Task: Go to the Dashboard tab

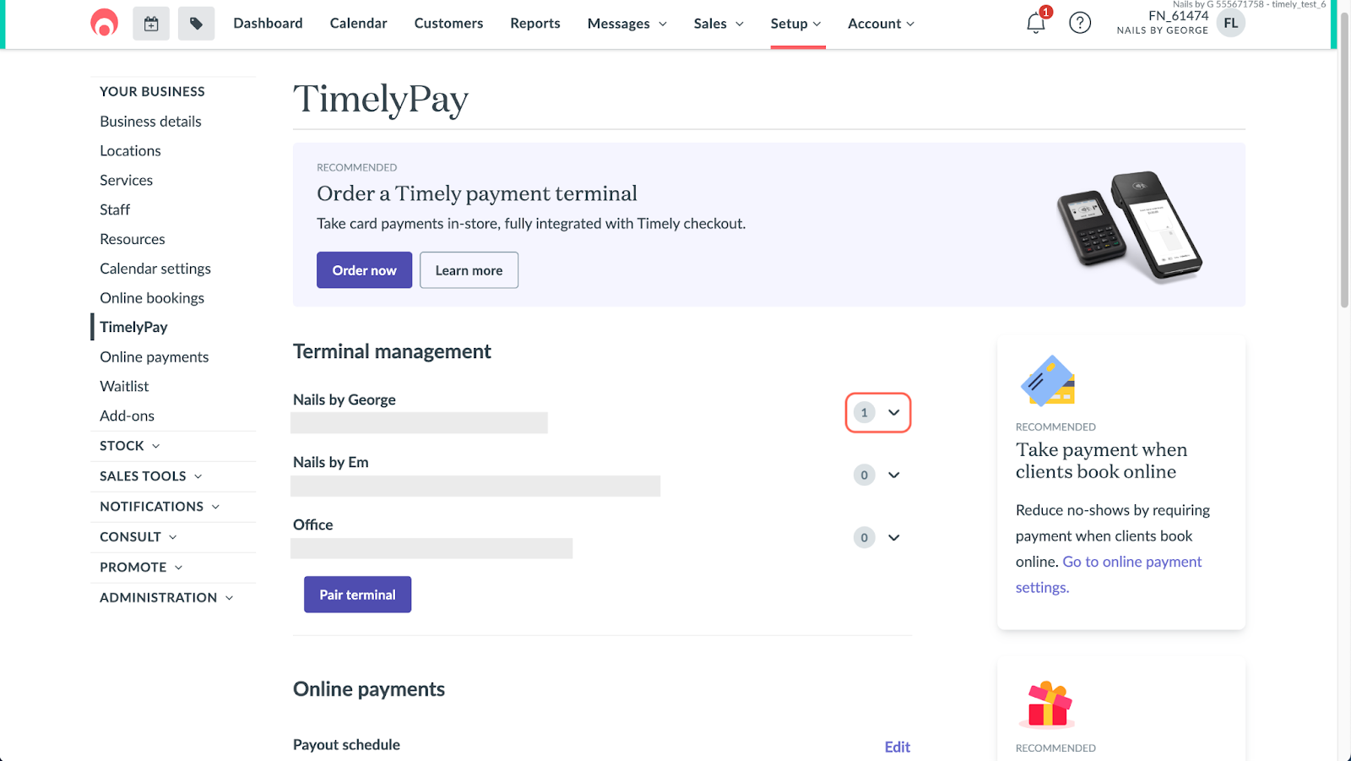Action: click(268, 24)
